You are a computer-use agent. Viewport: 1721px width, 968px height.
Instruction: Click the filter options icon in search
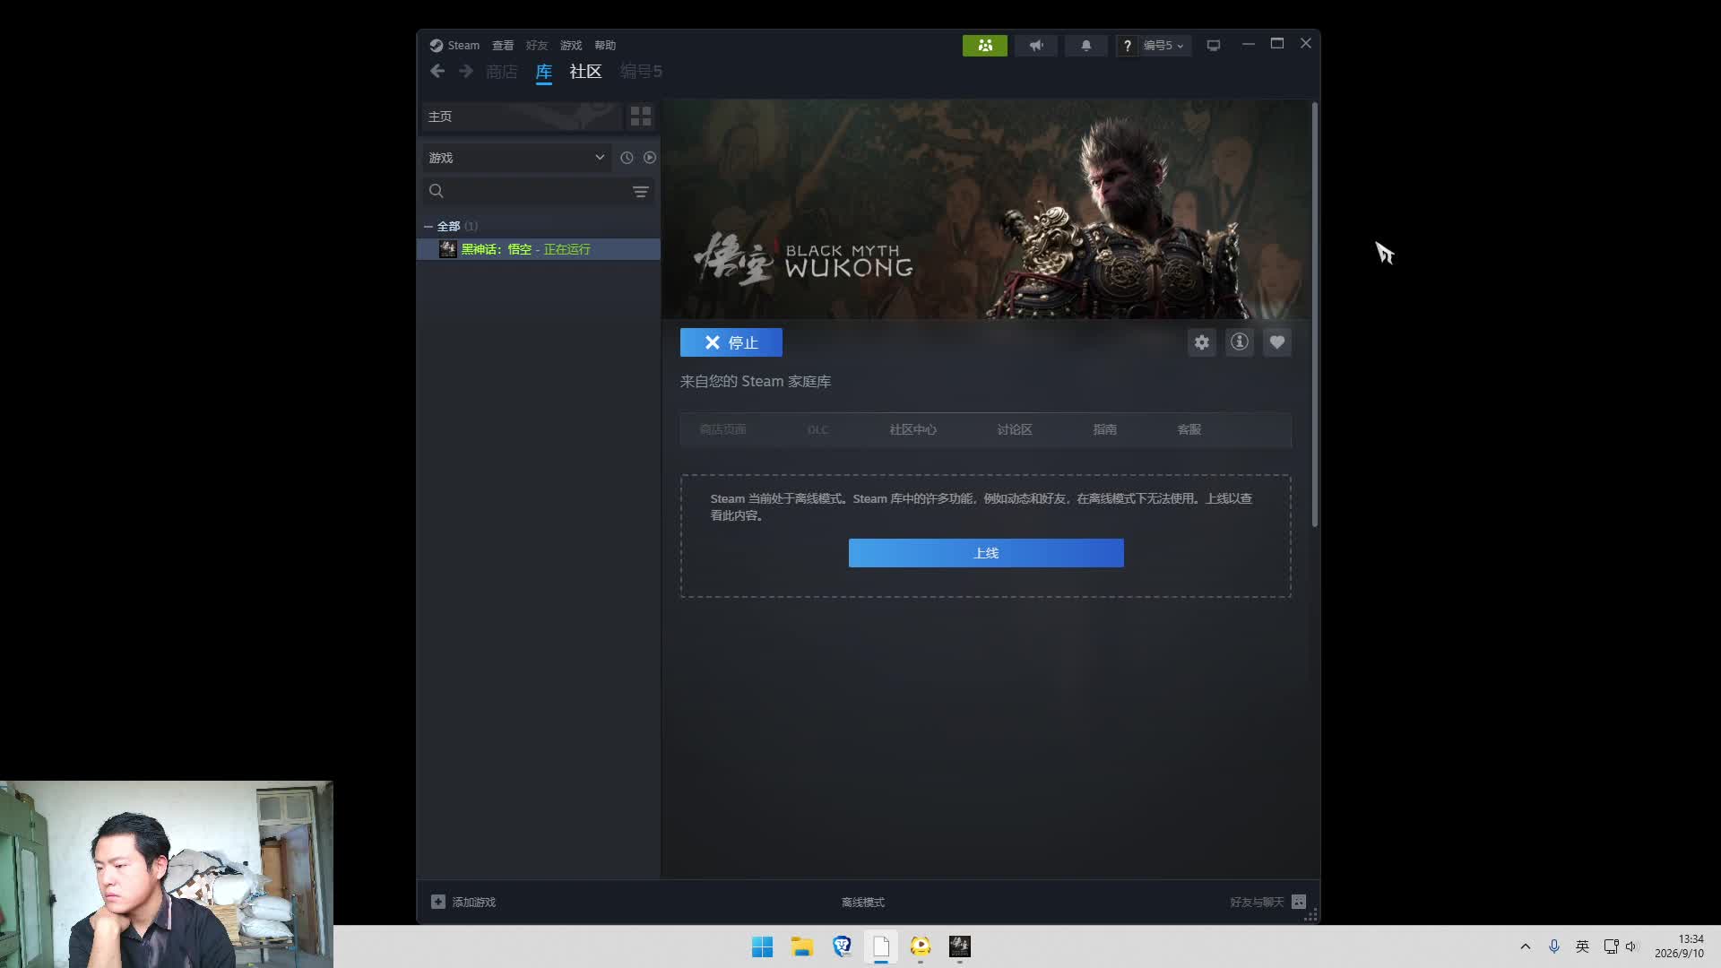[x=641, y=192]
